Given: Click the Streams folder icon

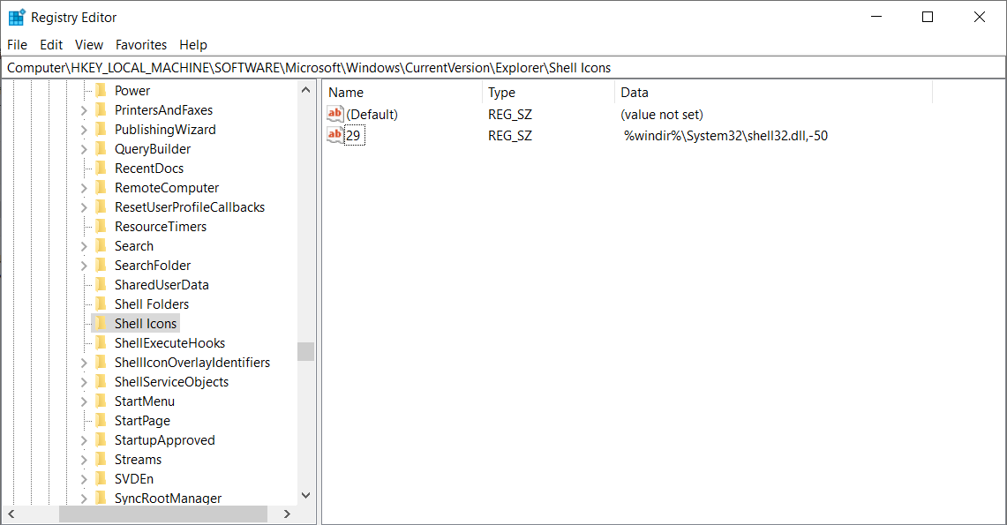Looking at the screenshot, I should pyautogui.click(x=101, y=460).
